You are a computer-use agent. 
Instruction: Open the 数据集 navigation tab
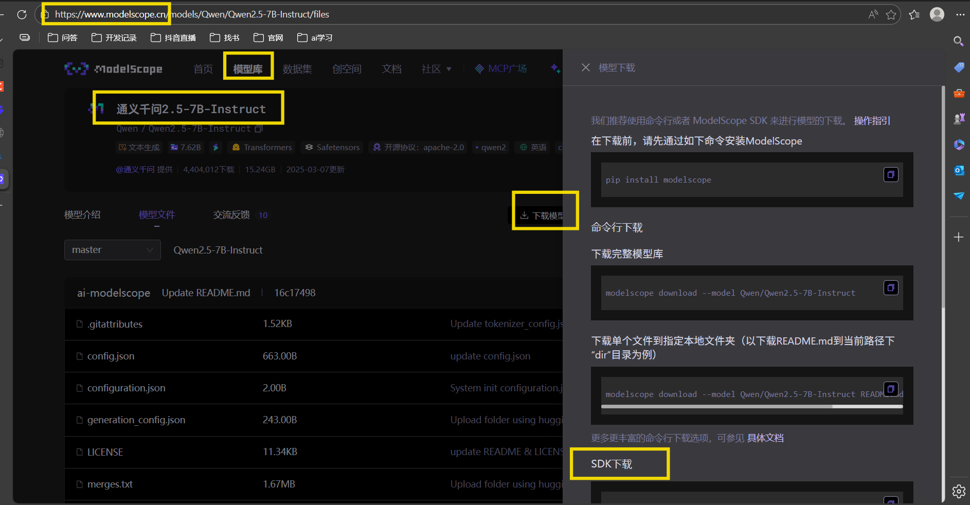click(x=297, y=69)
